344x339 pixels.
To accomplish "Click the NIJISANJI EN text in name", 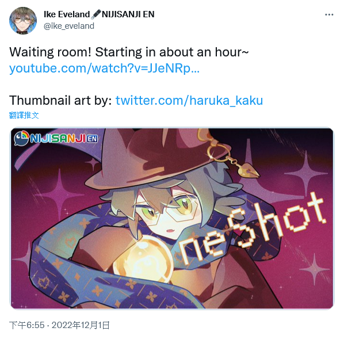I will tap(128, 14).
